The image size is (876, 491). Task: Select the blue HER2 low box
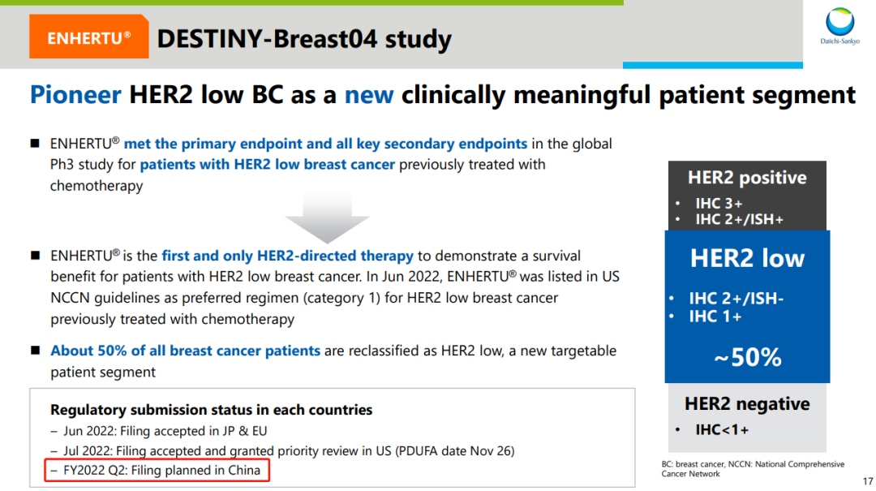(747, 307)
